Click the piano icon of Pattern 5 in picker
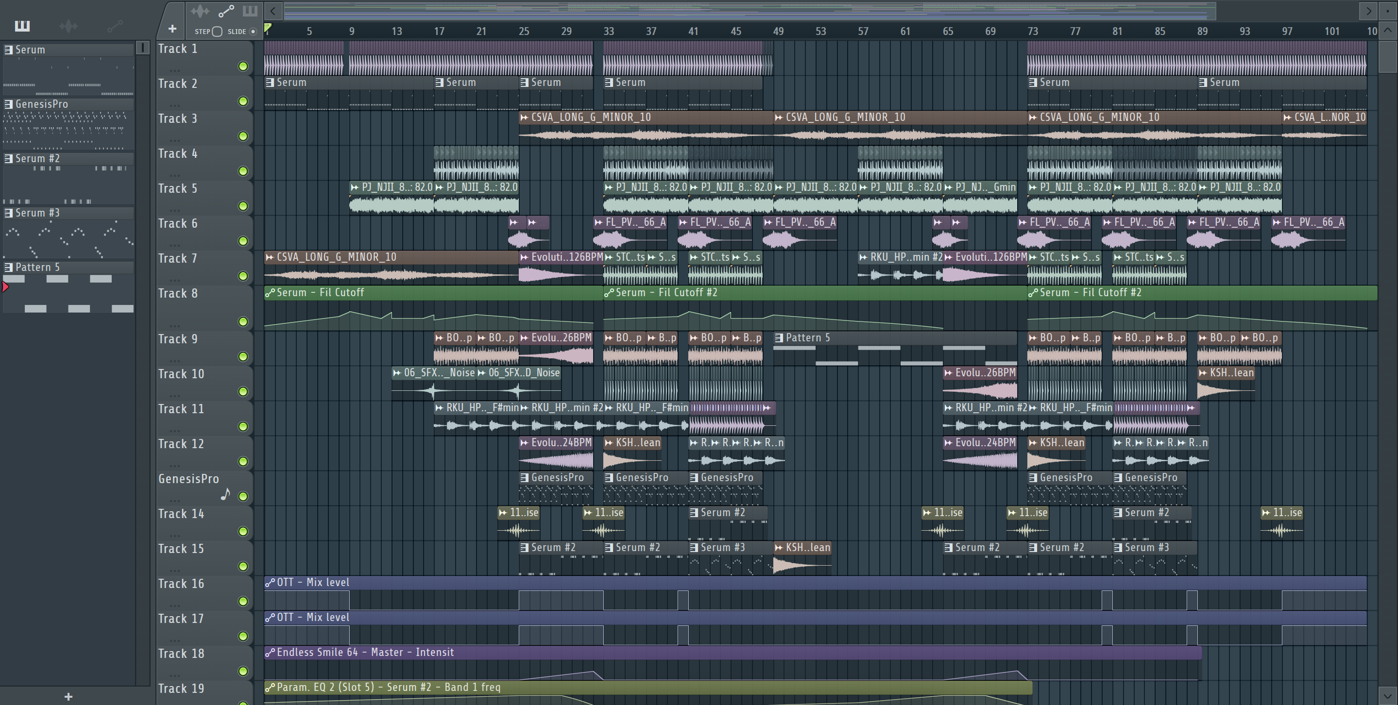Viewport: 1398px width, 705px height. click(x=9, y=267)
